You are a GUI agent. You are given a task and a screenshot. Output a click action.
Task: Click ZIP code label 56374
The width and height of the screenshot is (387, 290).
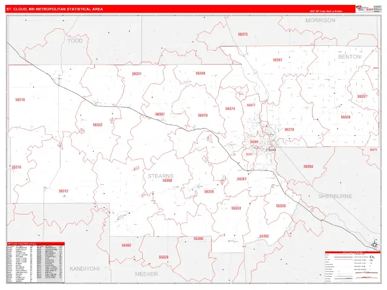pos(230,109)
